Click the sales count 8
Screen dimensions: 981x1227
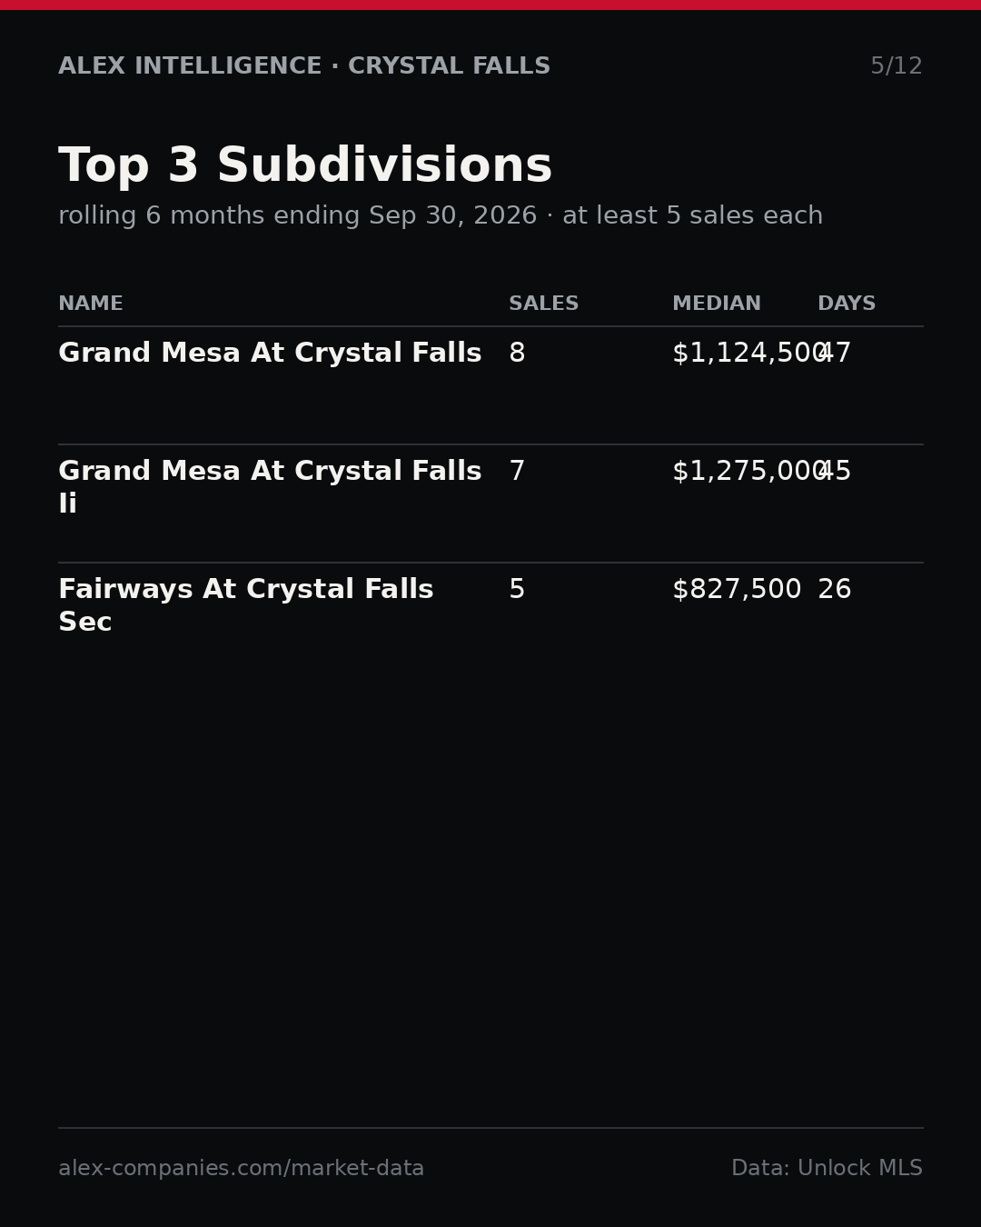coord(517,354)
